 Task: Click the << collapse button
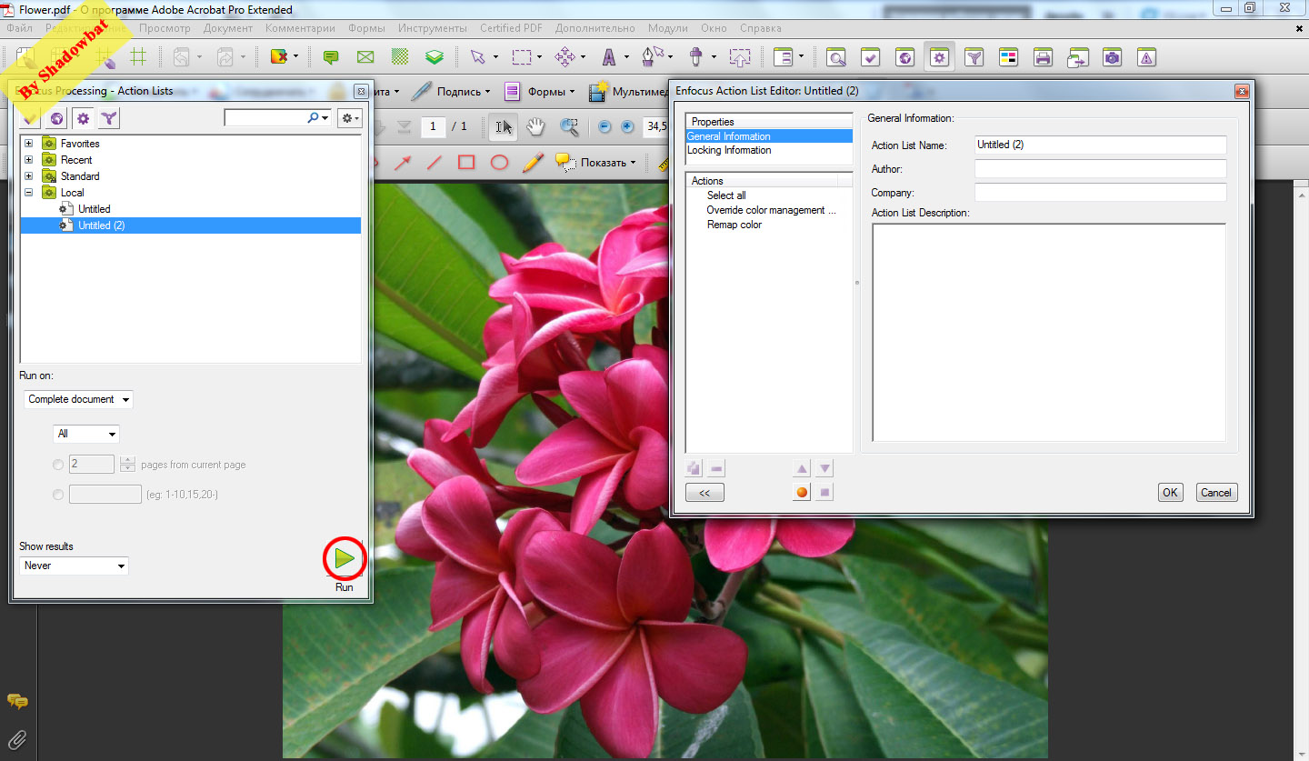click(704, 493)
